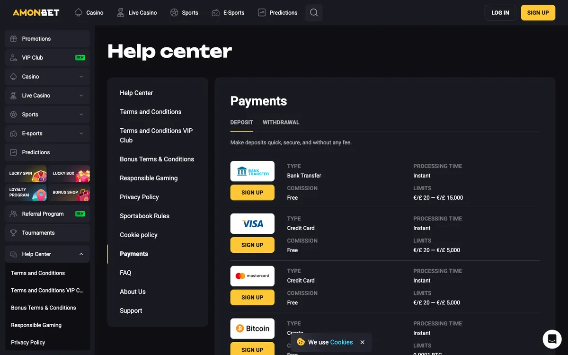Click the Casino spade icon in top nav
Image resolution: width=568 pixels, height=355 pixels.
coord(79,13)
